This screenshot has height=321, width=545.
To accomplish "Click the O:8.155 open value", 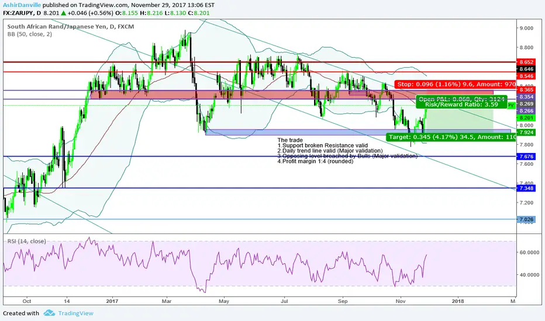I will pyautogui.click(x=126, y=13).
